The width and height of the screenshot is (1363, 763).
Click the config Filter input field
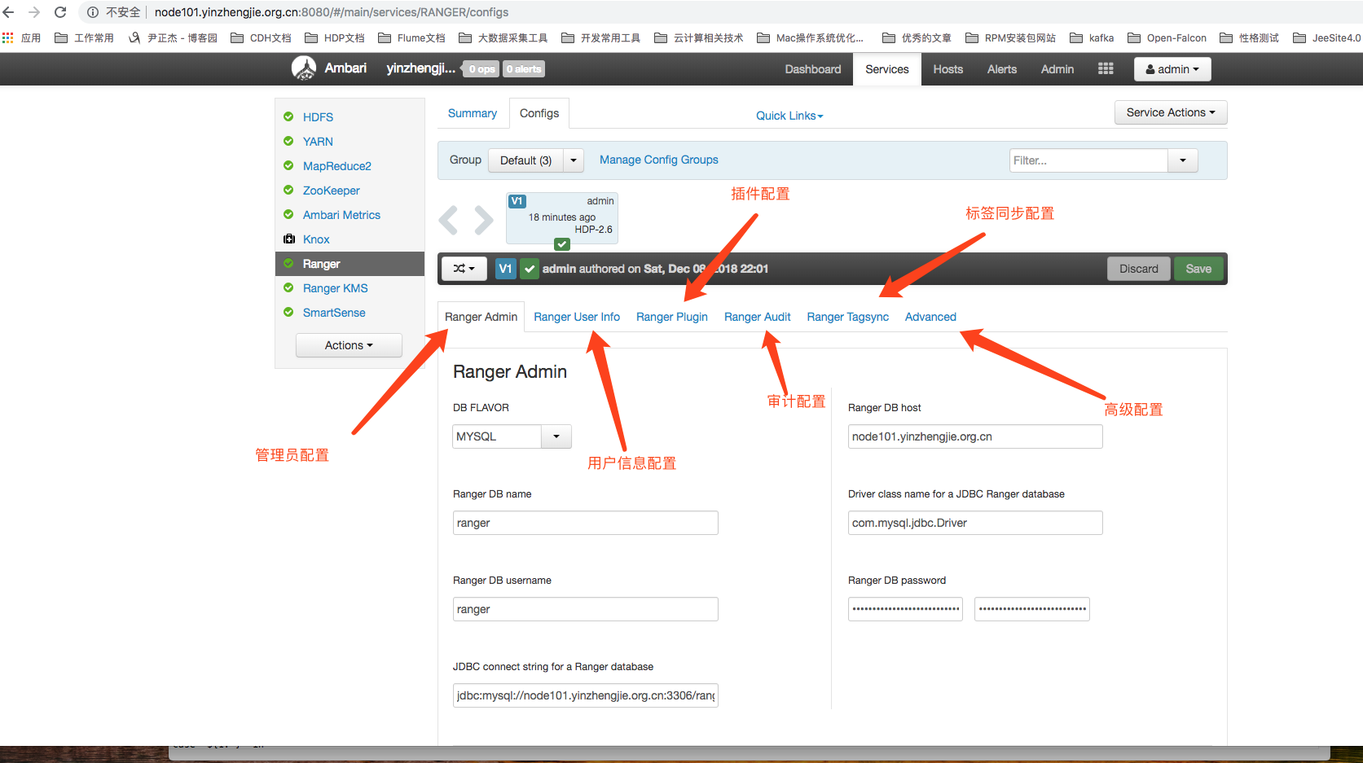coord(1088,160)
